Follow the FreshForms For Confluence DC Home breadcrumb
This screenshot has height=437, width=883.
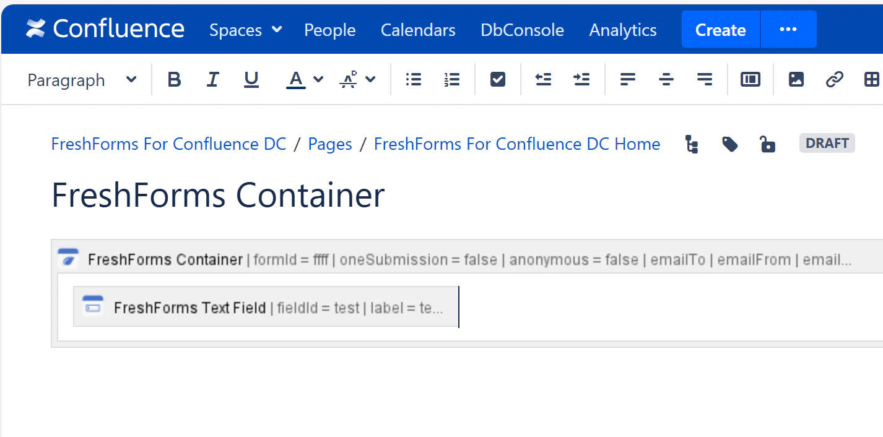516,144
